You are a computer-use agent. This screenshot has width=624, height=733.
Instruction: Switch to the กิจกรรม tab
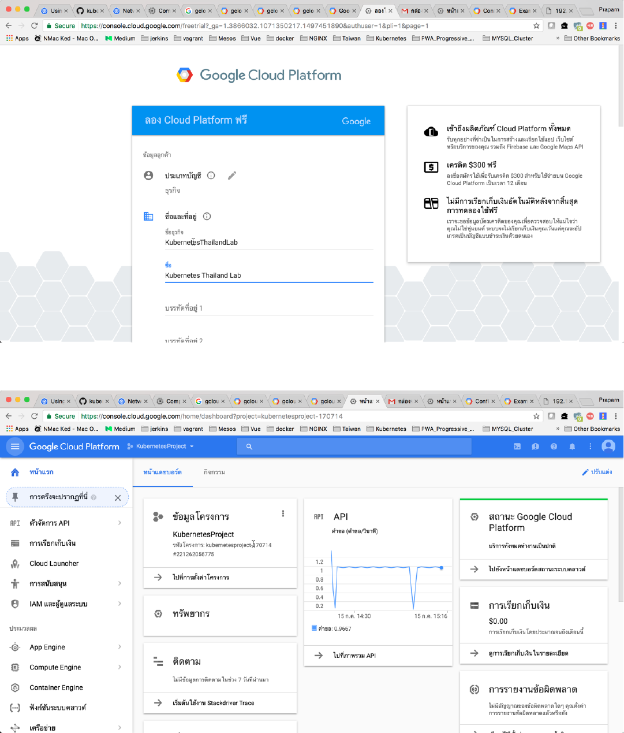[x=214, y=472]
